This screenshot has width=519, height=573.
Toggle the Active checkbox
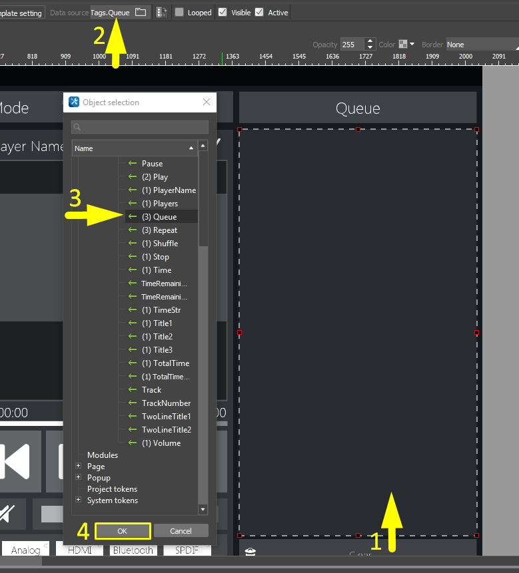pos(259,12)
